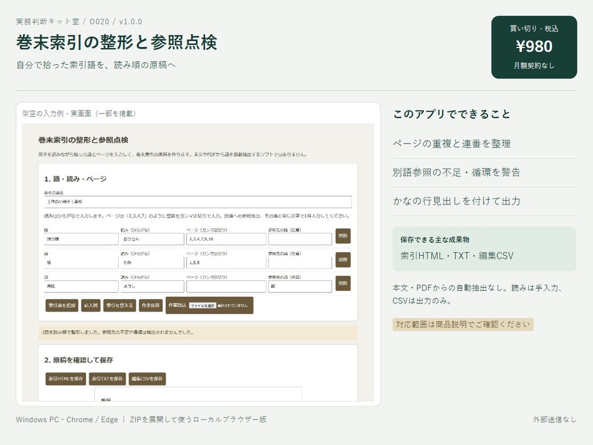The width and height of the screenshot is (593, 445).
Task: Click subtitle 自分で拾った索引語を、読み順の原稿へ
Action: point(96,65)
